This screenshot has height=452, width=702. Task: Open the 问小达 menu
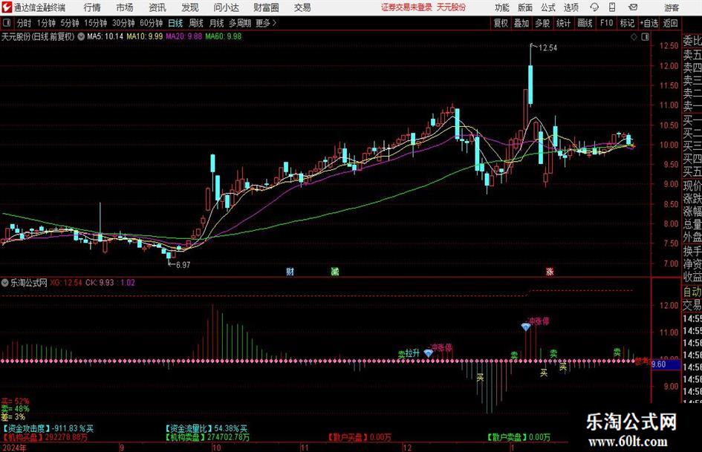pyautogui.click(x=226, y=7)
